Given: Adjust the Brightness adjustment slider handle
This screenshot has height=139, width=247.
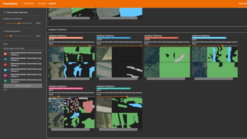Looking at the screenshot, I should click(19, 23).
